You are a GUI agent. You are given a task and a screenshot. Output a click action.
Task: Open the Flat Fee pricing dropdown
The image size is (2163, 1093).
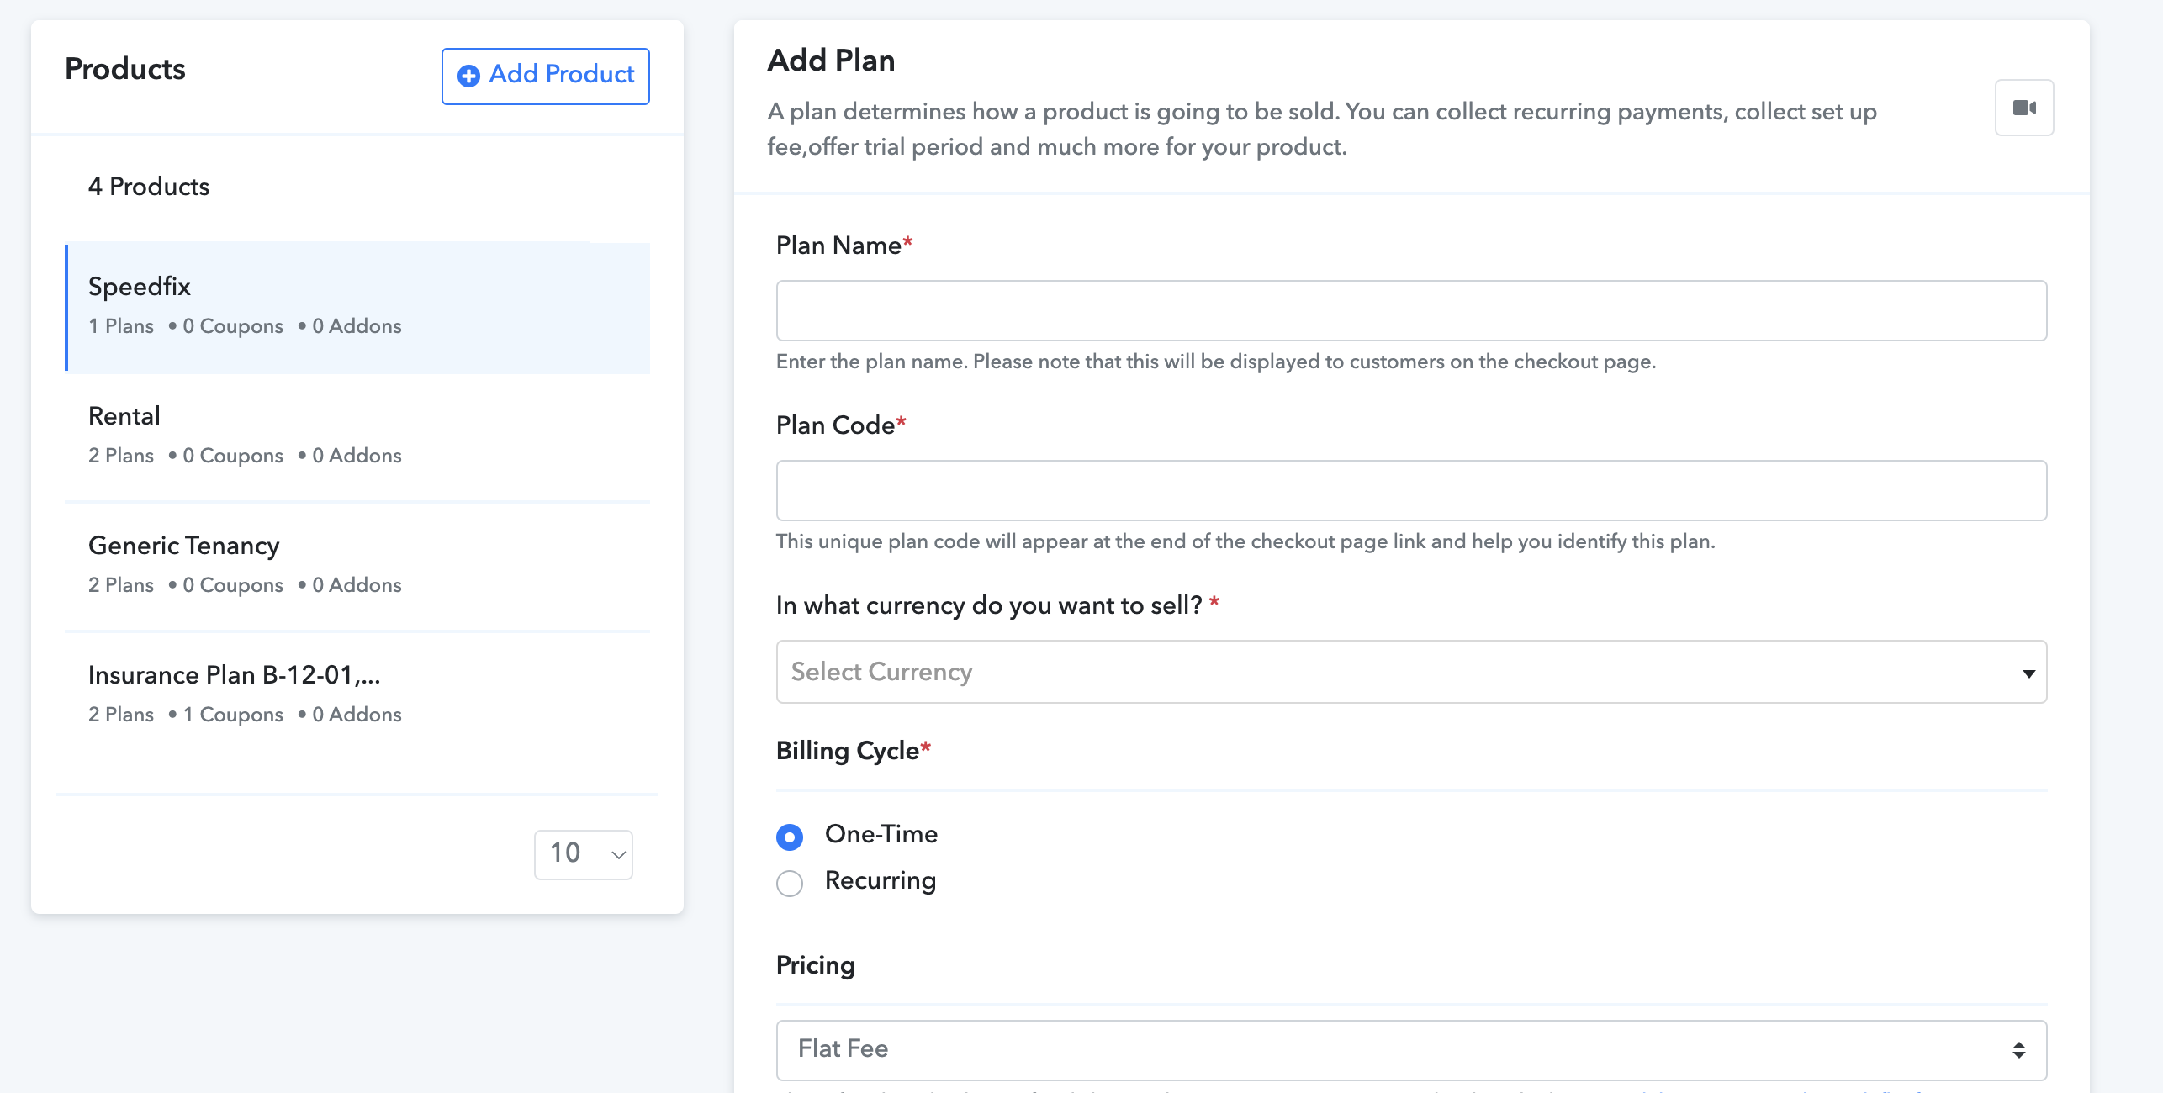[1411, 1050]
